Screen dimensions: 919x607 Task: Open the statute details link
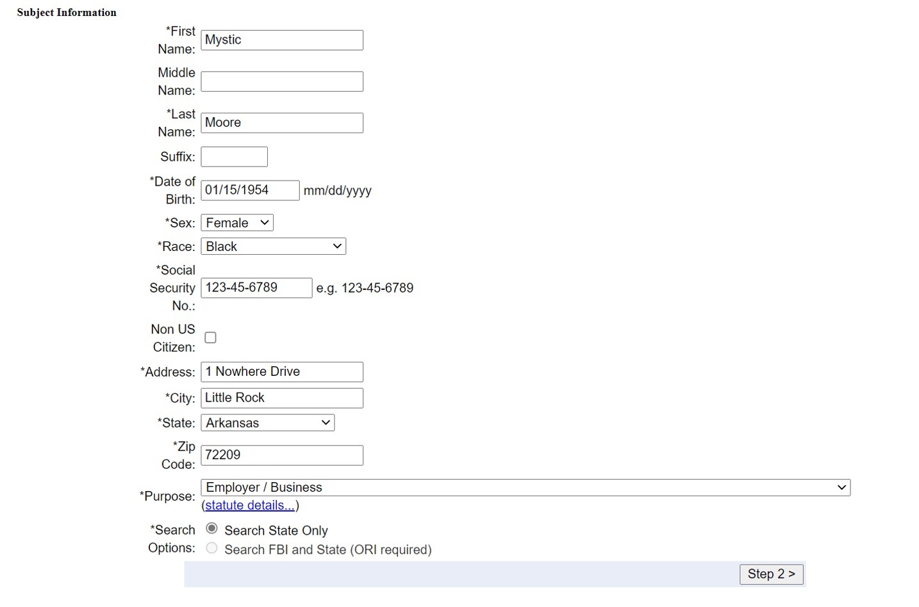(x=250, y=505)
